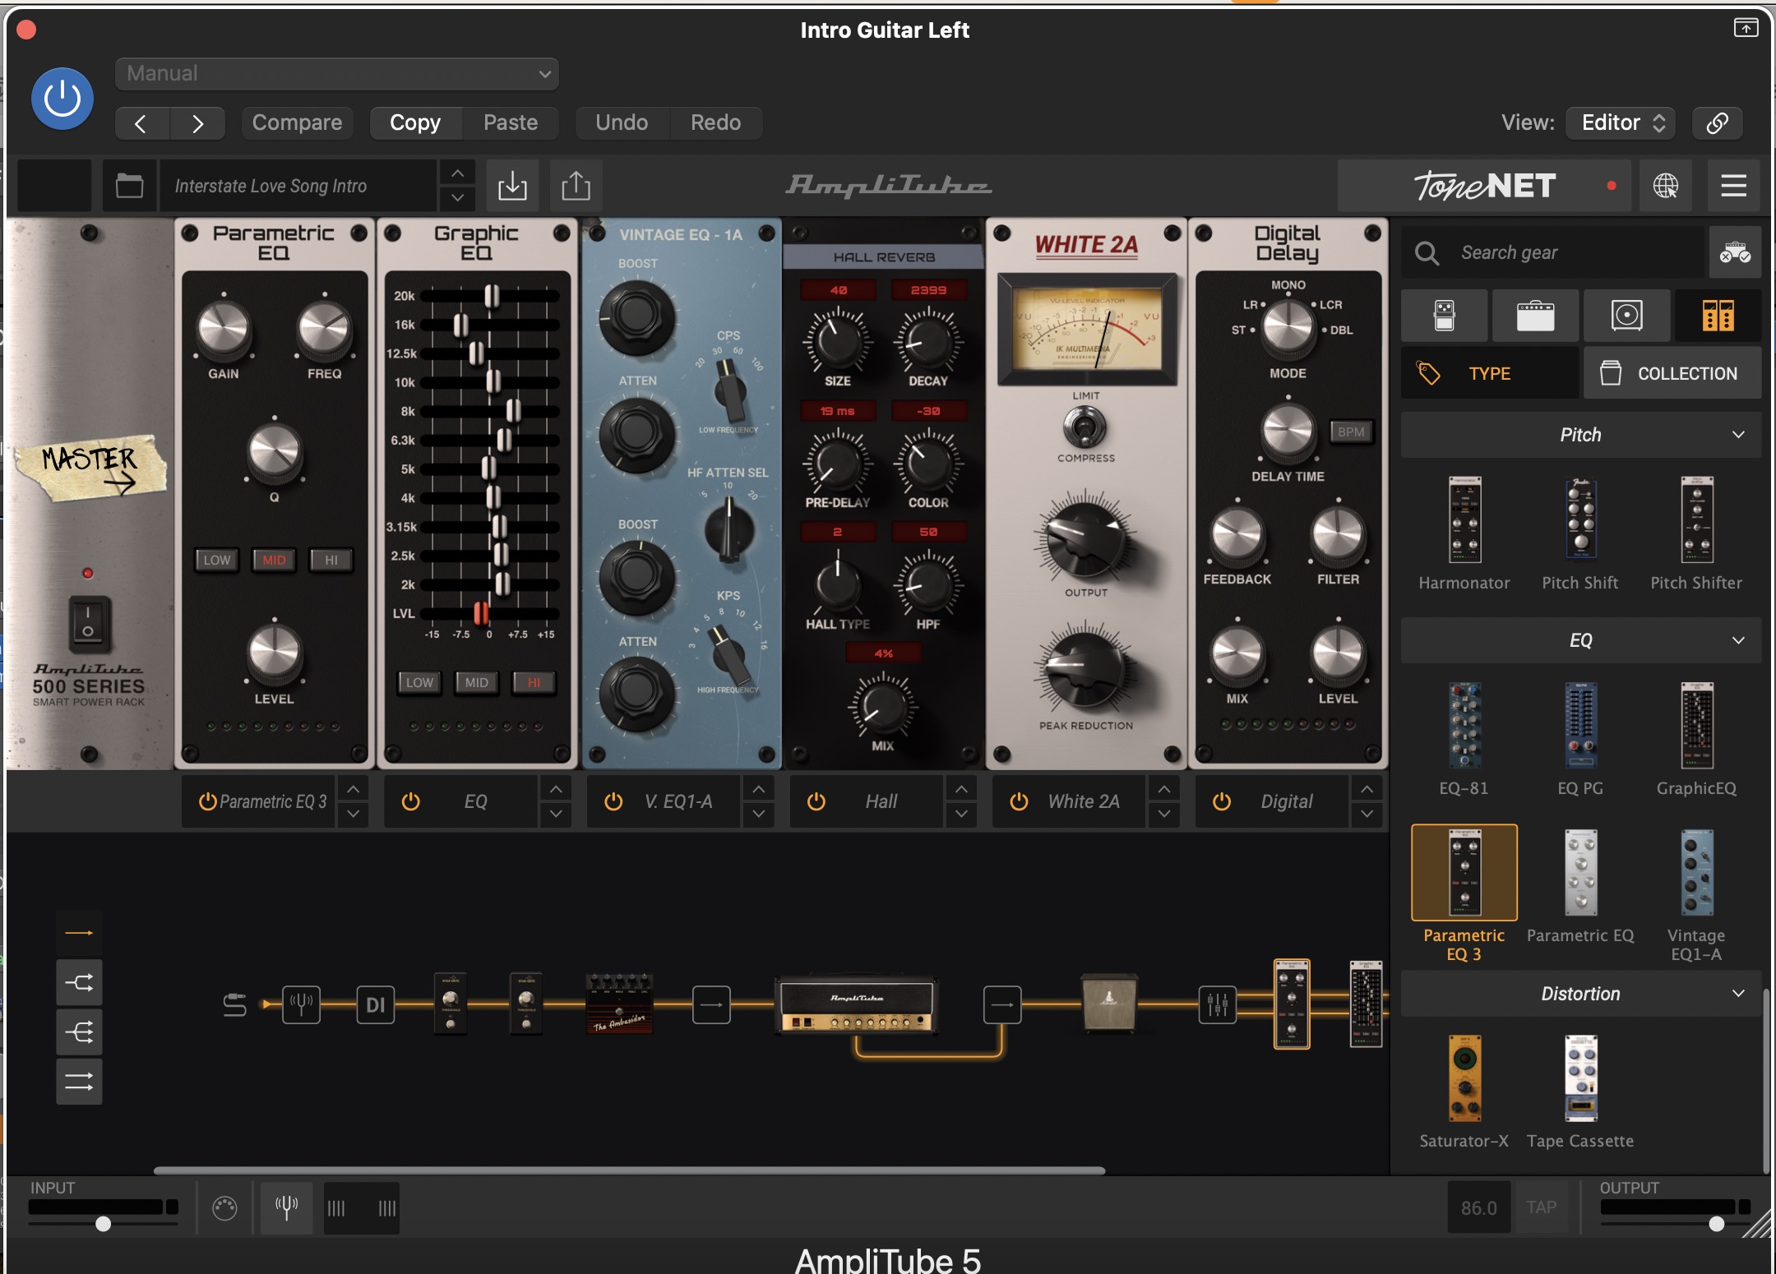Switch to COLLECTION tab
The width and height of the screenshot is (1776, 1274).
pos(1672,374)
